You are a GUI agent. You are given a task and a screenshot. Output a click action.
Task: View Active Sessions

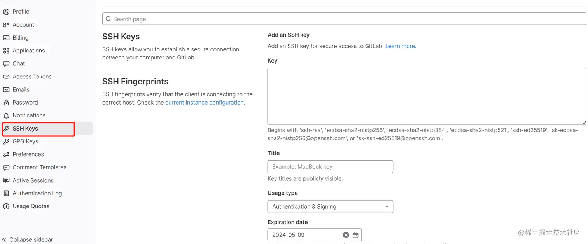[x=33, y=180]
